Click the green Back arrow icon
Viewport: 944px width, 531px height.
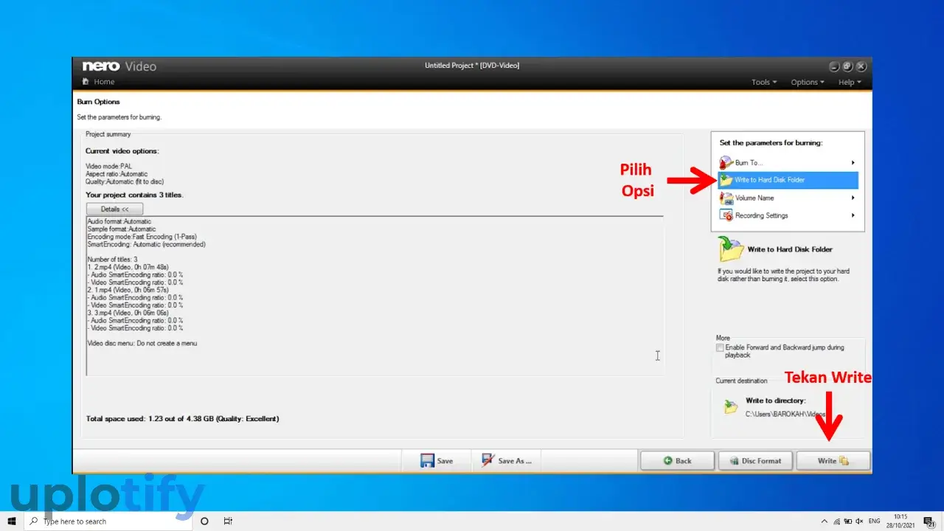pos(667,461)
